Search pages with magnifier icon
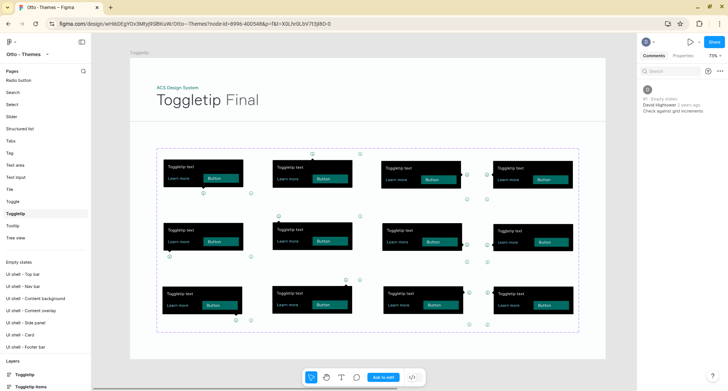Image resolution: width=728 pixels, height=391 pixels. click(83, 71)
